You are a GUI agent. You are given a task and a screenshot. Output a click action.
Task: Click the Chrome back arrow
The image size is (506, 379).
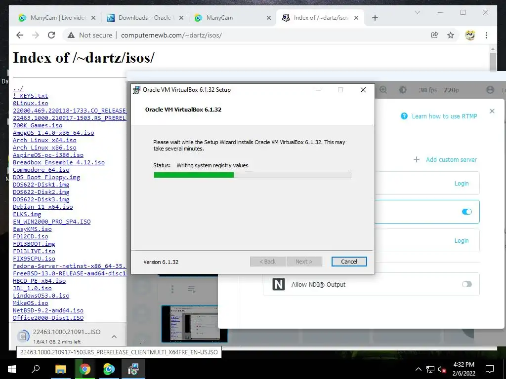pyautogui.click(x=20, y=35)
